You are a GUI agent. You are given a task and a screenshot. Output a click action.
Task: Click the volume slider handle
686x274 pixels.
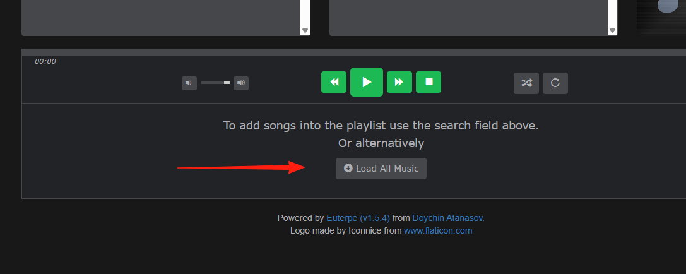click(x=227, y=82)
